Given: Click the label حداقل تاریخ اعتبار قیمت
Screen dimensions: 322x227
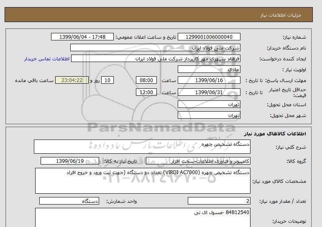Looking at the screenshot, I should [x=288, y=92].
